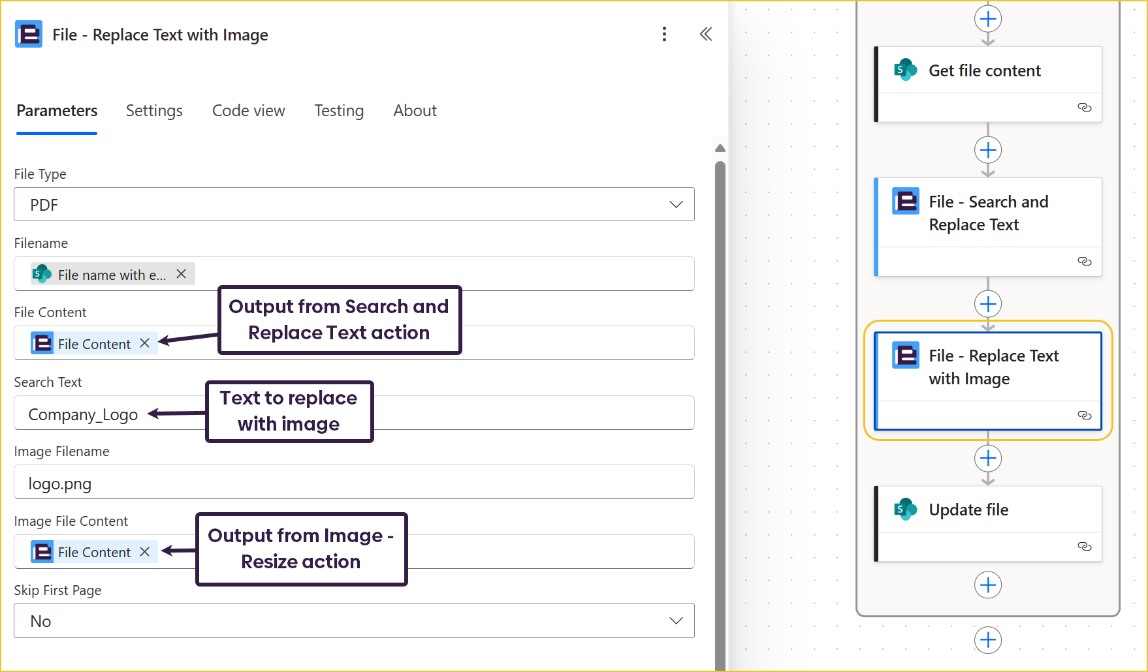Switch to the Settings tab
The image size is (1148, 672).
pos(154,111)
